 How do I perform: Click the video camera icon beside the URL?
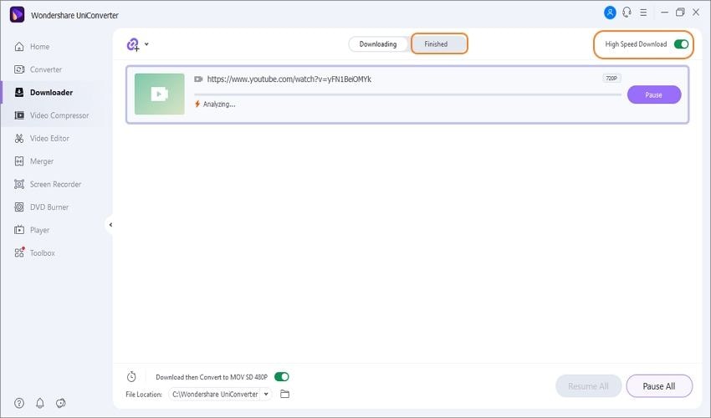click(x=198, y=79)
